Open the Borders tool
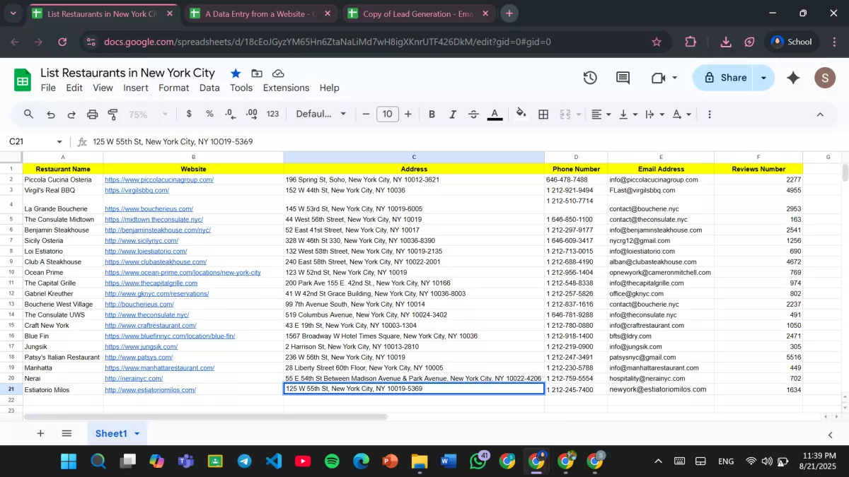 coord(543,114)
